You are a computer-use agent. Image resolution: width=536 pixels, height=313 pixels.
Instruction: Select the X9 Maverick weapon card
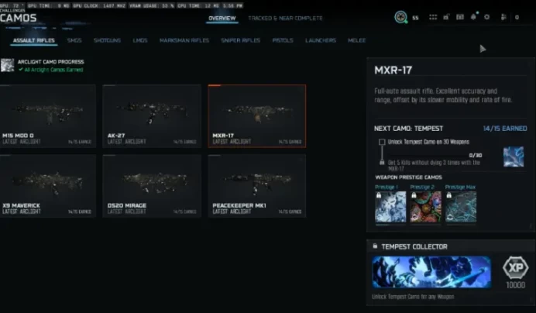click(47, 186)
